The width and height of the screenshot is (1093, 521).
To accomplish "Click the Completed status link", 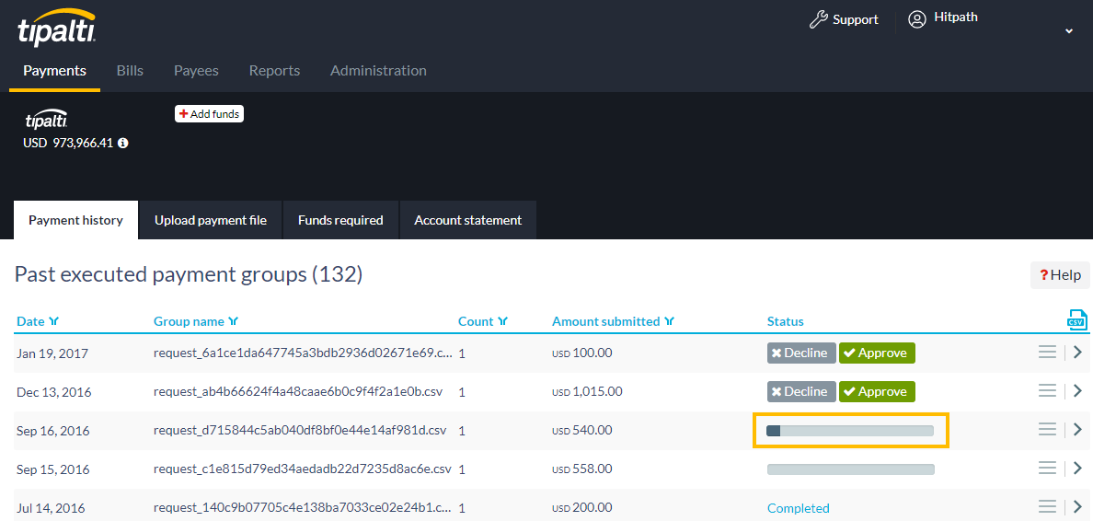I will click(798, 508).
